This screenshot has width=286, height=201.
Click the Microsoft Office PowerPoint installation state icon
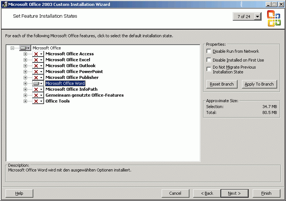click(x=38, y=72)
